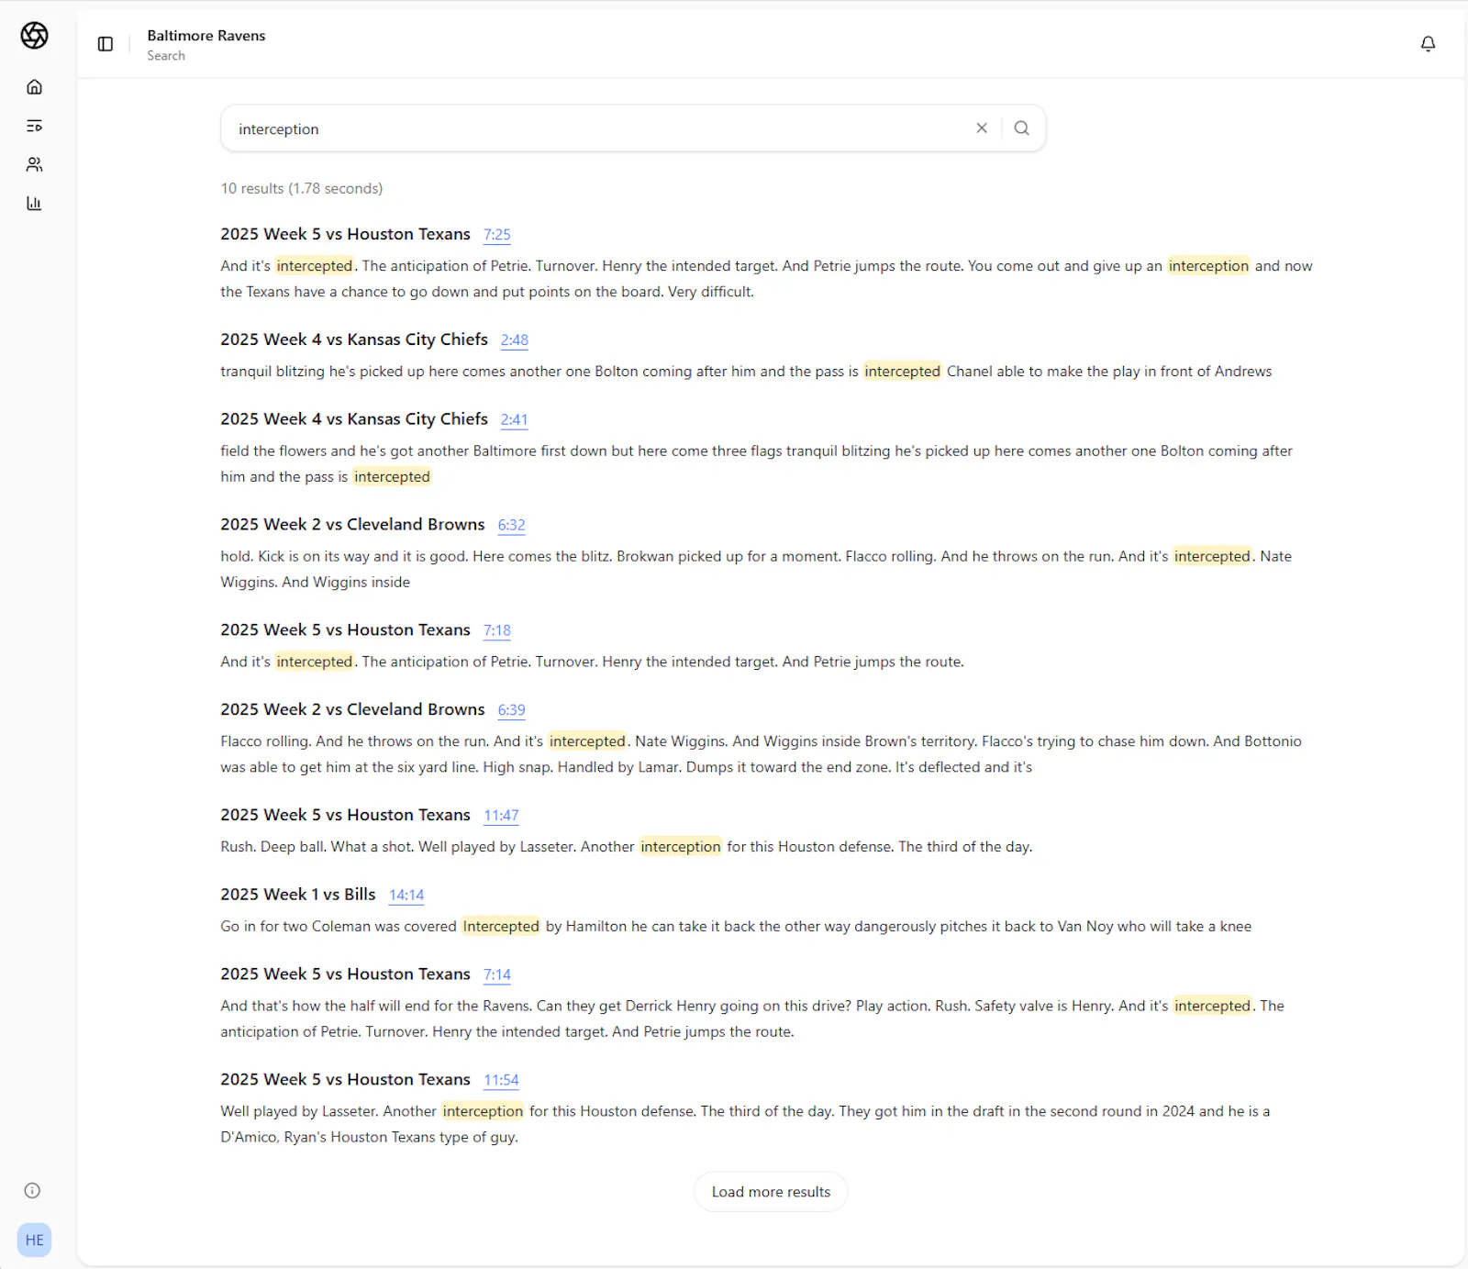Toggle the sidebar panel icon

pos(106,44)
